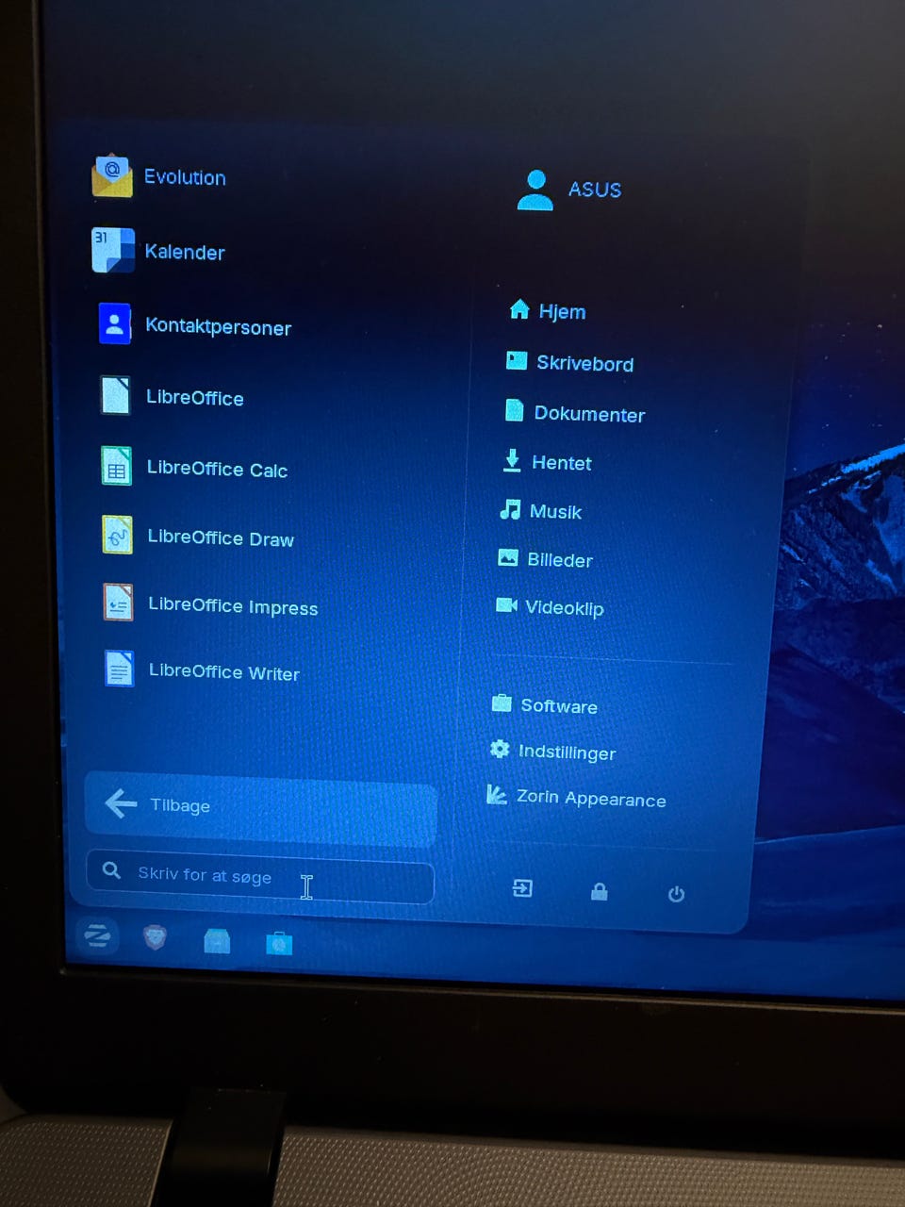Open the Brave browser taskbar icon
This screenshot has width=905, height=1207.
156,937
